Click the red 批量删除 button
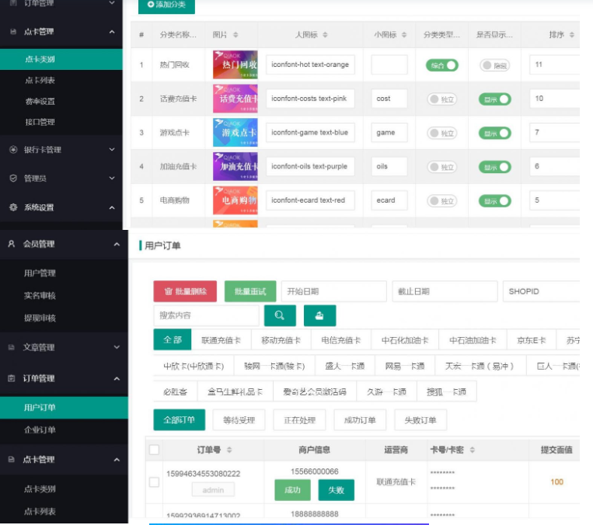This screenshot has width=593, height=525. tap(185, 291)
